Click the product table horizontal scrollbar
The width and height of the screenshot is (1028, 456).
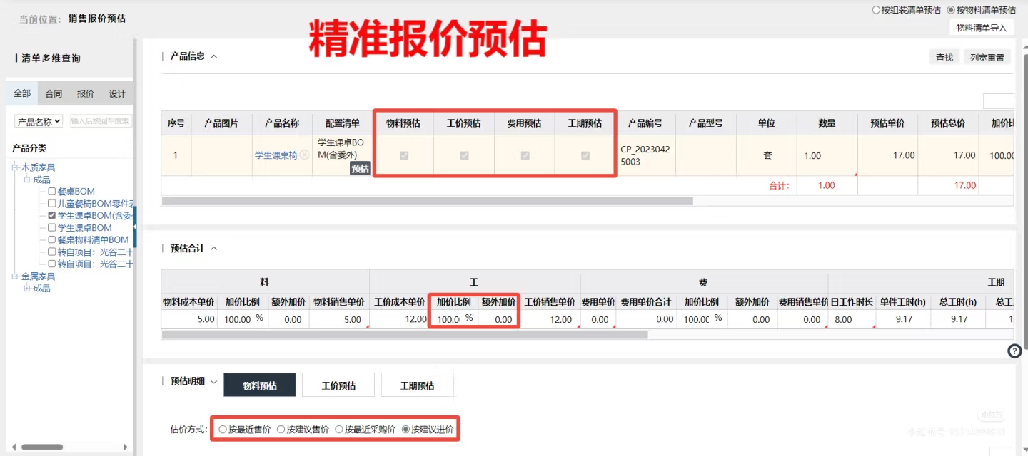428,201
